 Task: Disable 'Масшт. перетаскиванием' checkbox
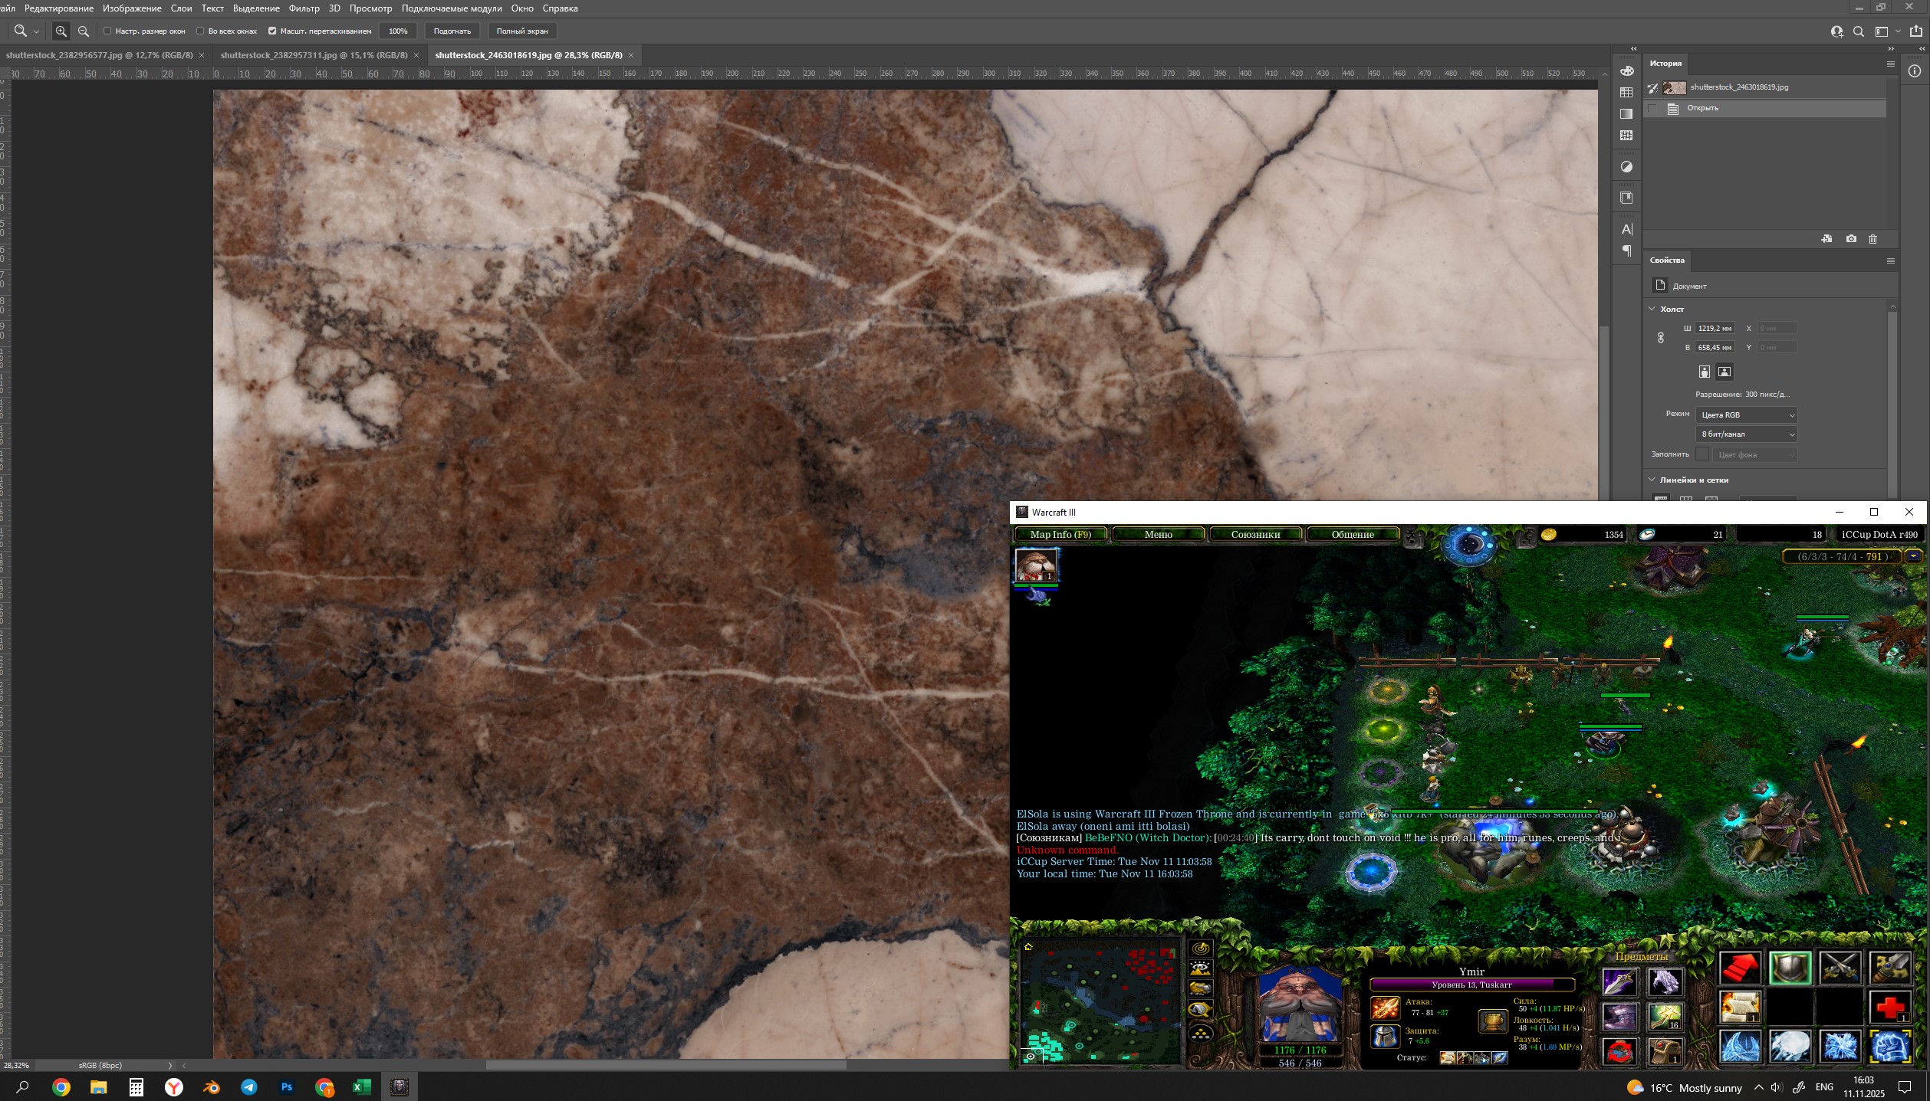point(272,31)
